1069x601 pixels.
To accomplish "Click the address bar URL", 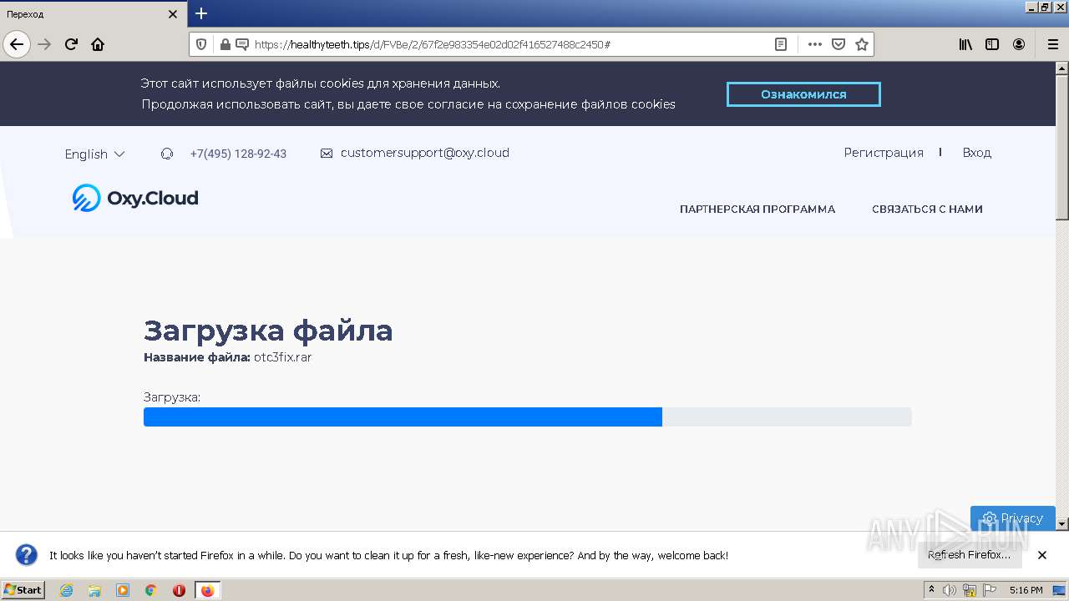I will click(433, 44).
